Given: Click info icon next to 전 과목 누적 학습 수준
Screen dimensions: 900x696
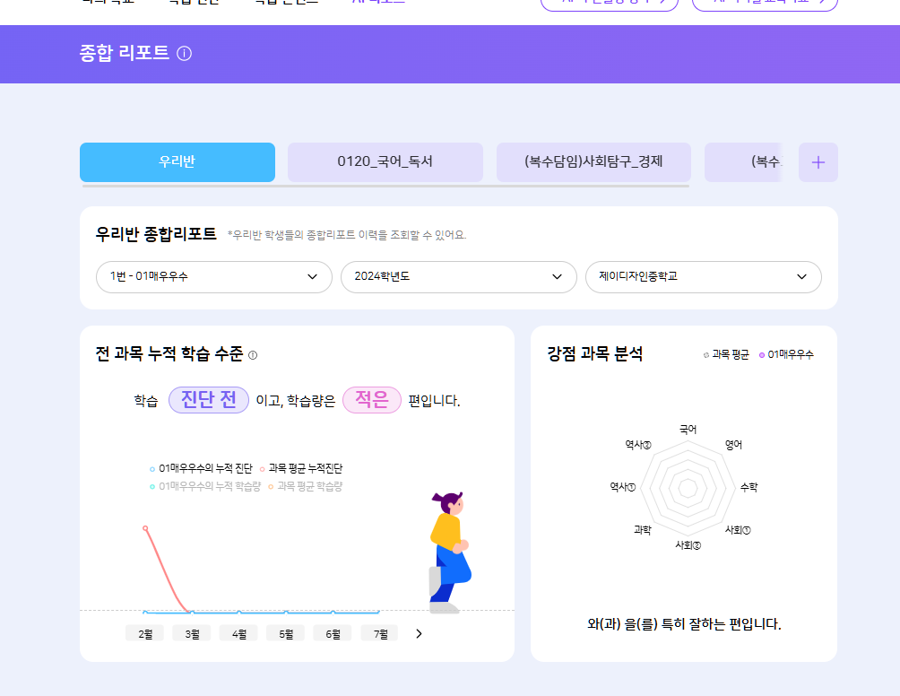Looking at the screenshot, I should [x=253, y=355].
